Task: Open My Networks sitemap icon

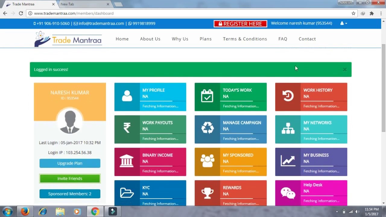Action: (x=288, y=128)
